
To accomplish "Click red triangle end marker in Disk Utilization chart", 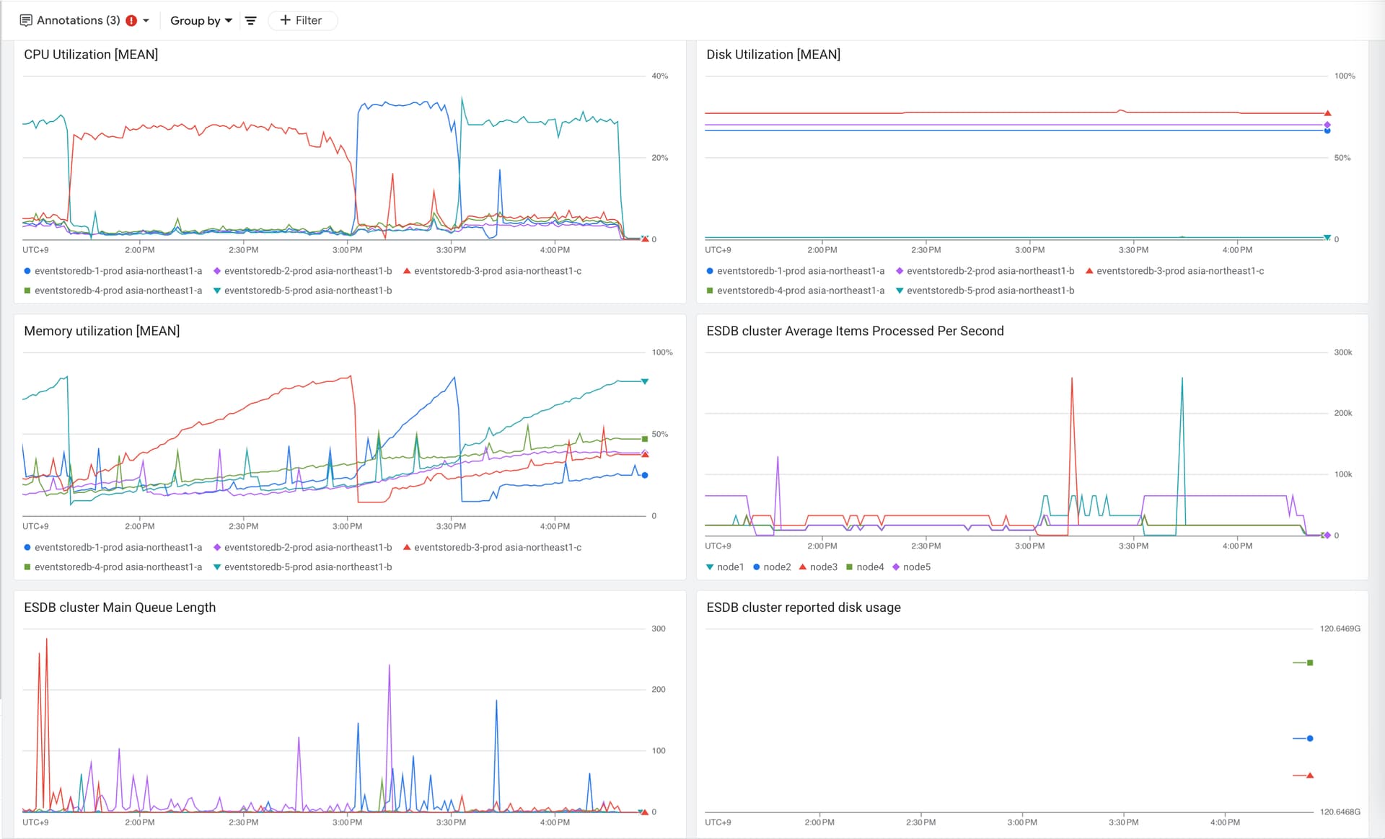I will coord(1327,113).
